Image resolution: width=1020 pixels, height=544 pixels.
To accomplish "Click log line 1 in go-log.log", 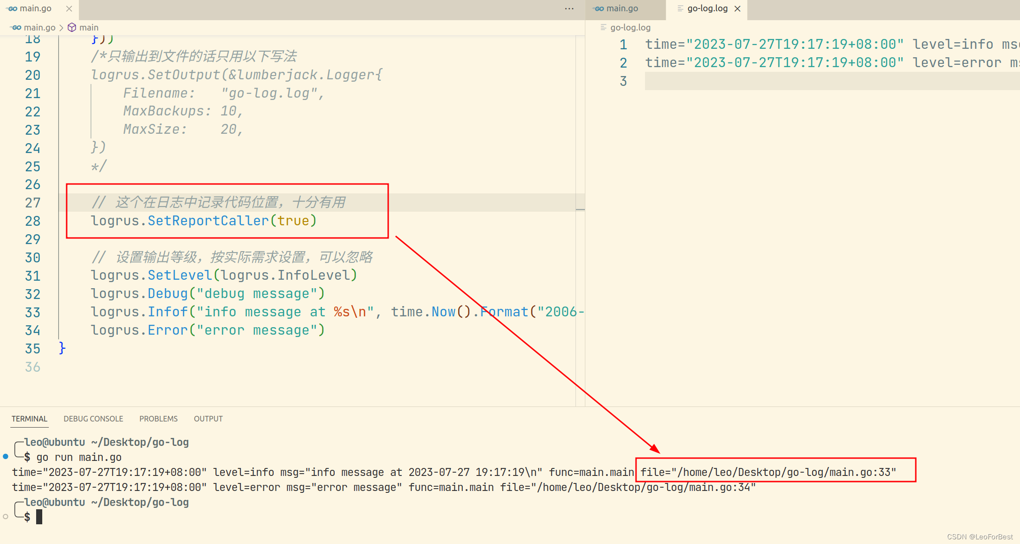I will click(832, 45).
